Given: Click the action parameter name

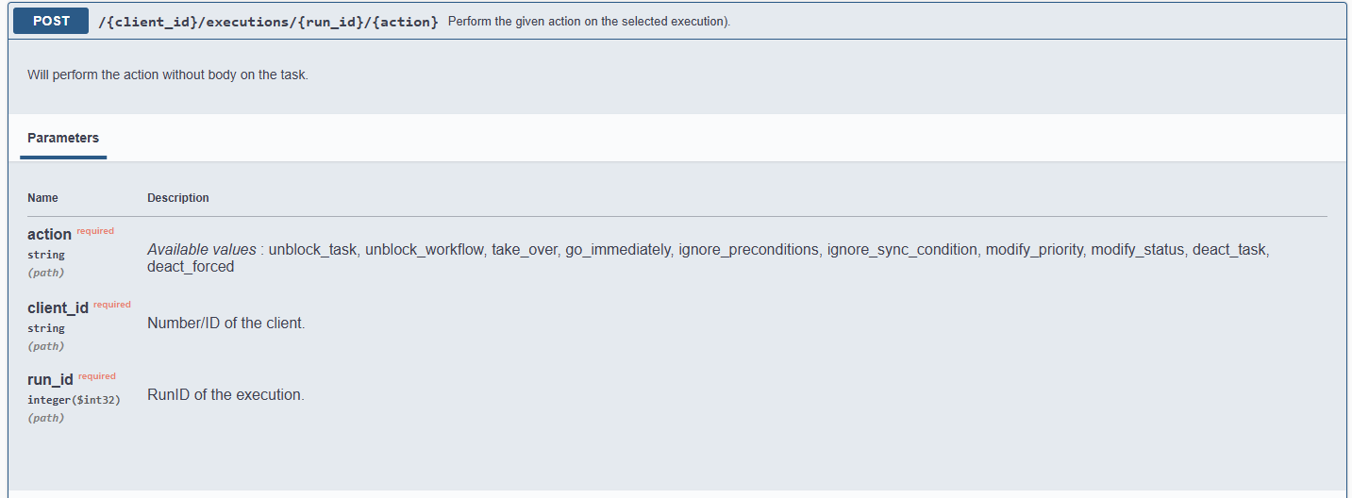Looking at the screenshot, I should [x=49, y=235].
